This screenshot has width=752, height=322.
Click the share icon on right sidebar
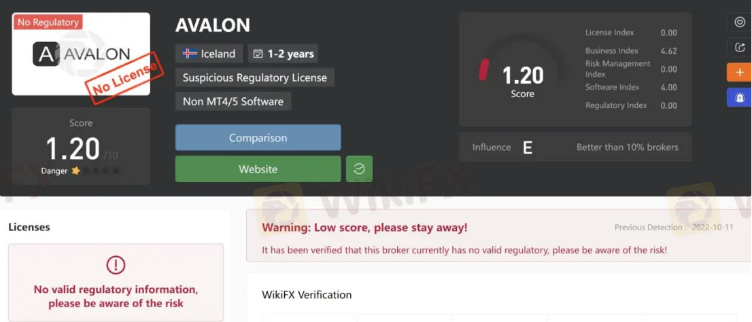click(740, 47)
